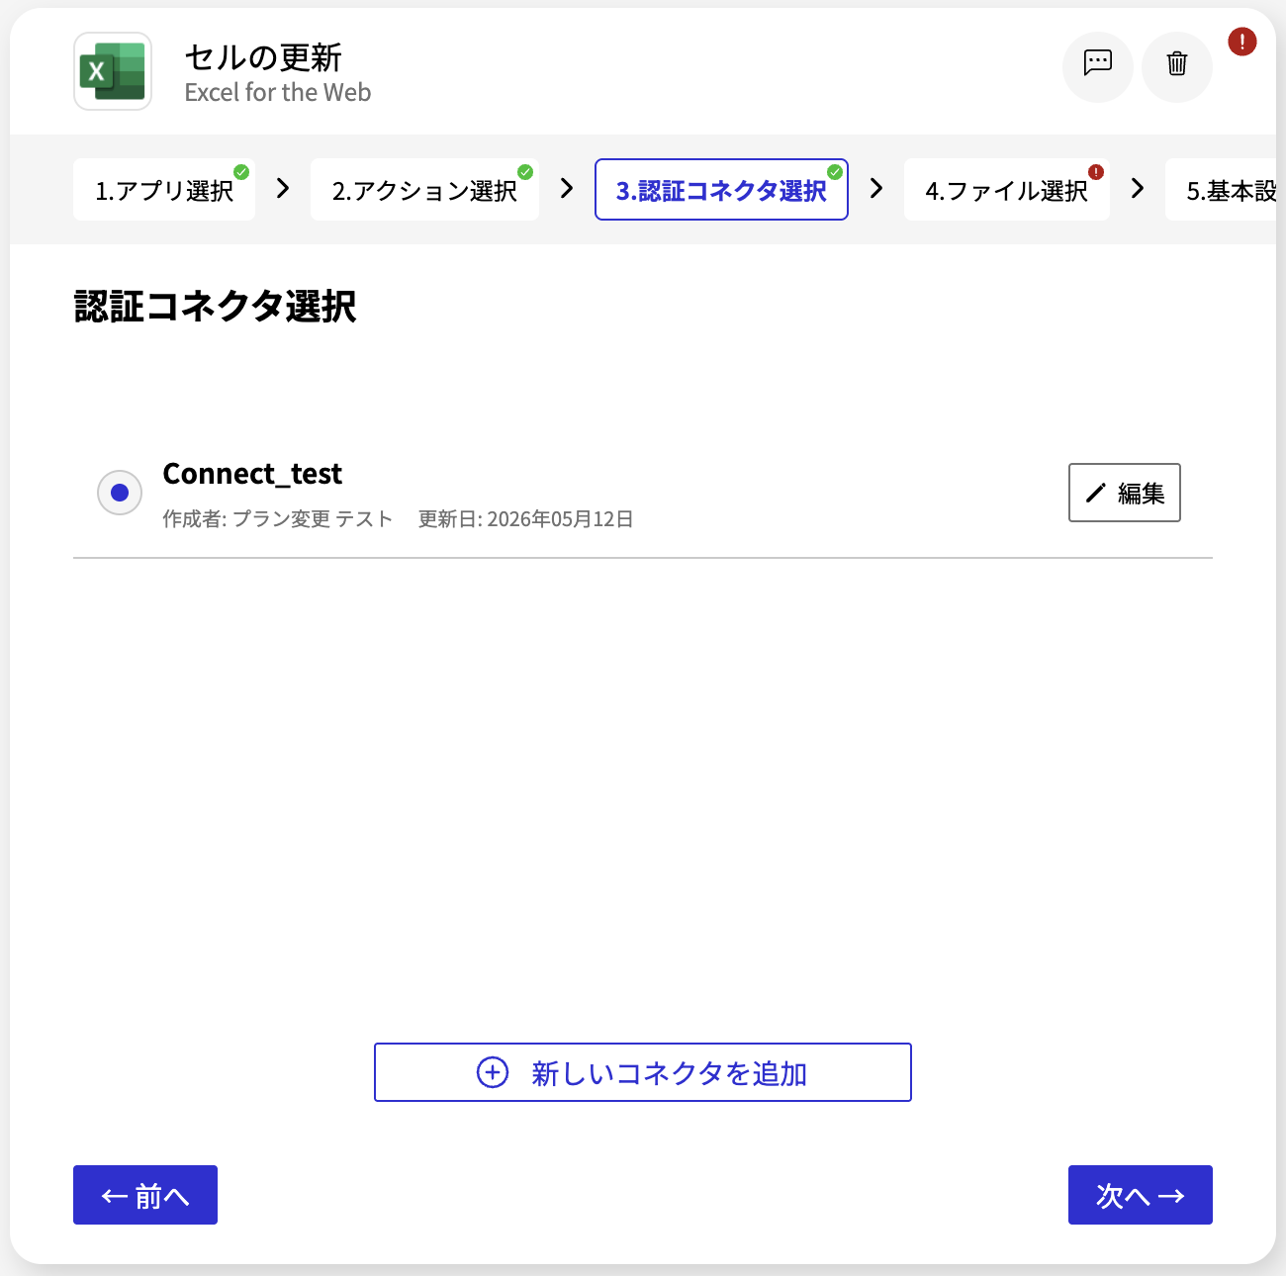Go to step 4.ファイル選択
The height and width of the screenshot is (1276, 1286).
coord(1007,190)
